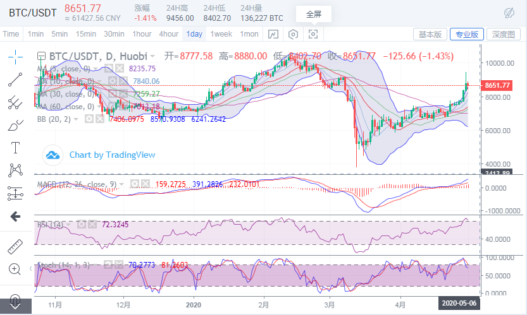Viewport: 527px width, 315px height.
Task: Select the brush drawing tool
Action: (15, 125)
